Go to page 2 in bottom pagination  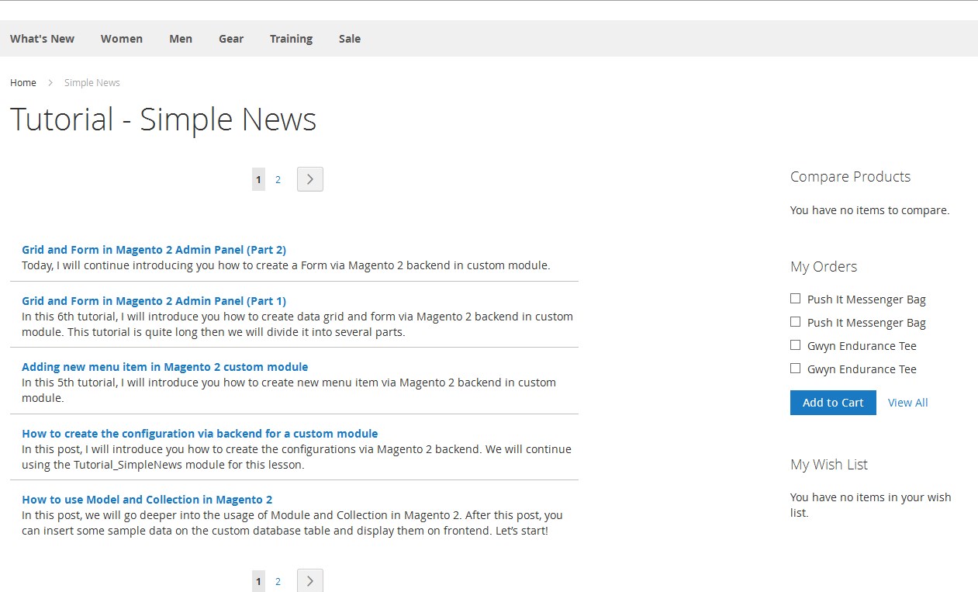tap(278, 581)
